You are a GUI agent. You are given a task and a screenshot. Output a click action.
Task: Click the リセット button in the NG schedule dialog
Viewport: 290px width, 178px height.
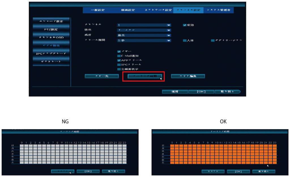click(63, 171)
